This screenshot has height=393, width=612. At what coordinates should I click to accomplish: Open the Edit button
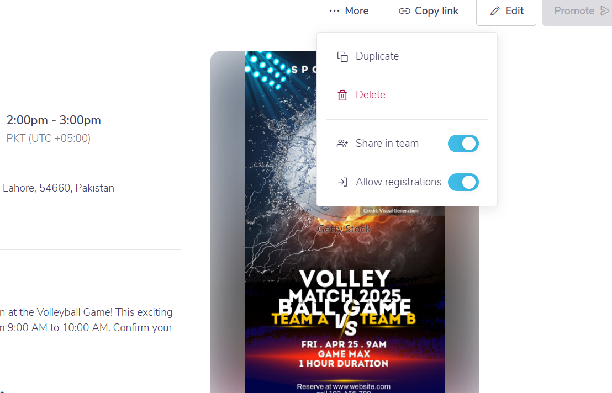507,12
